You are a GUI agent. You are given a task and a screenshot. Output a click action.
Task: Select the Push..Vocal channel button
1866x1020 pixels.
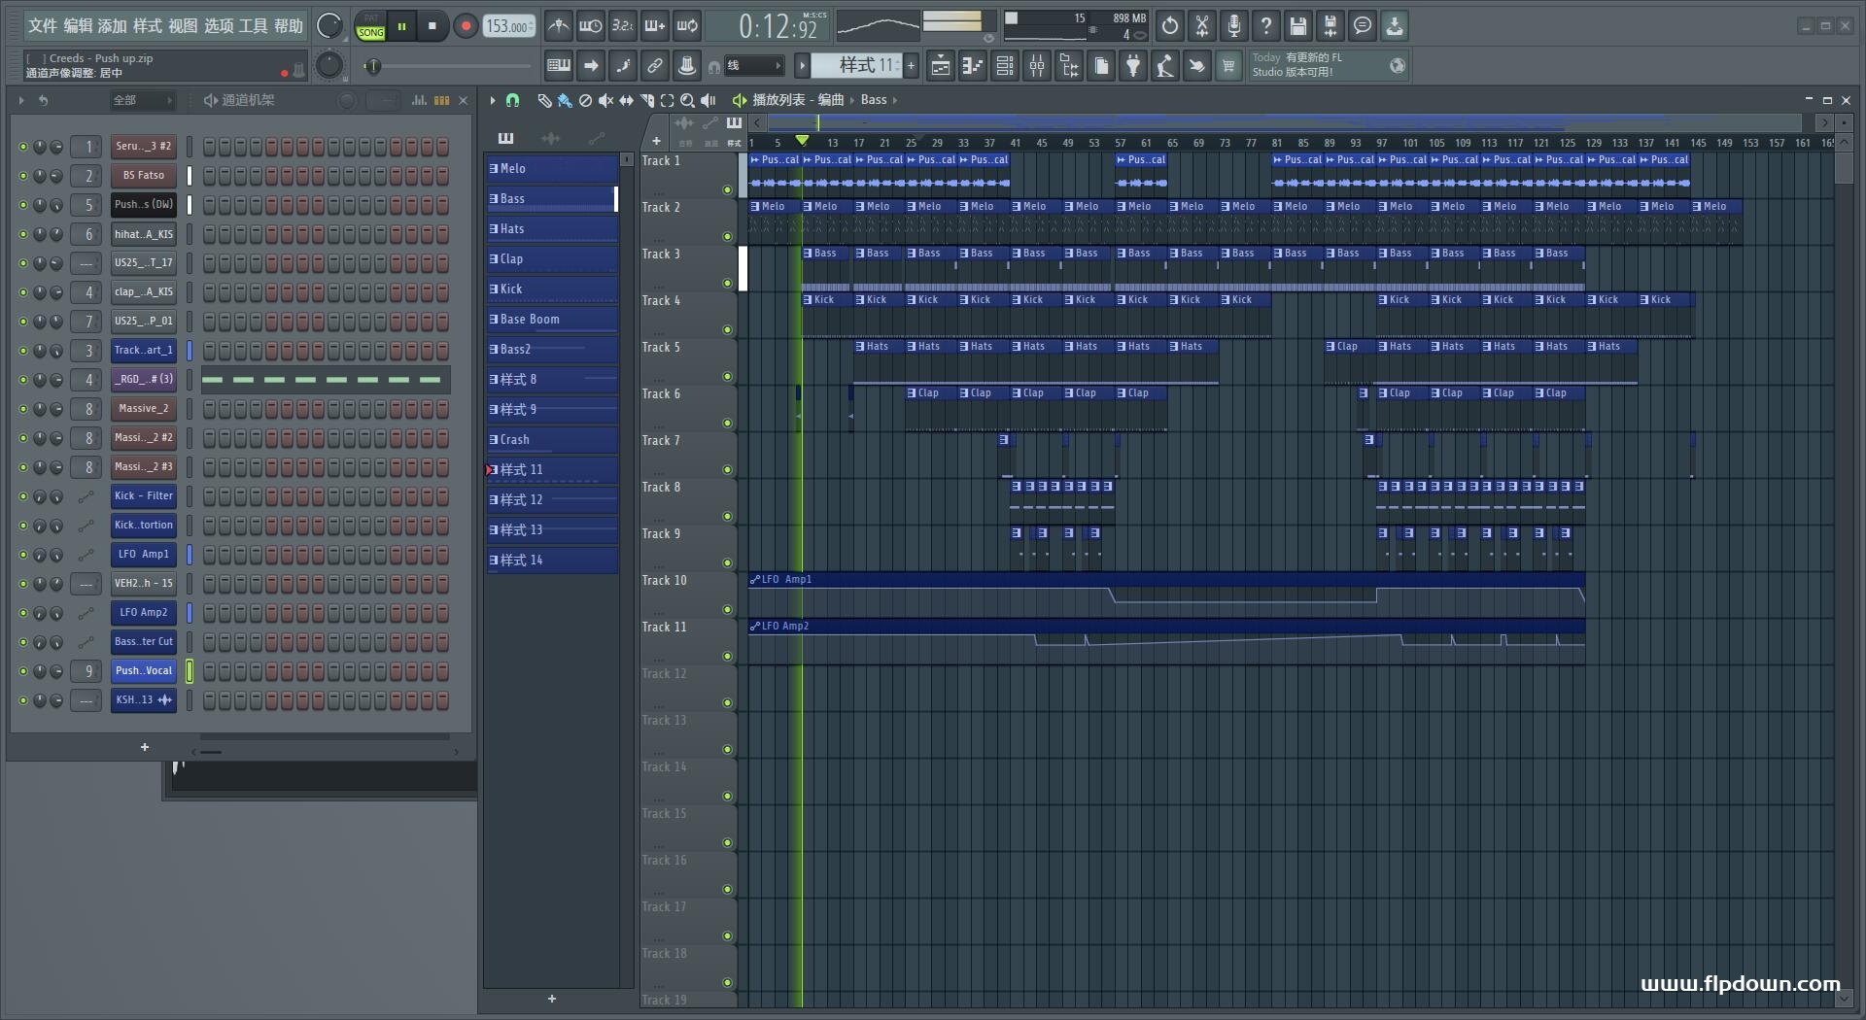144,671
